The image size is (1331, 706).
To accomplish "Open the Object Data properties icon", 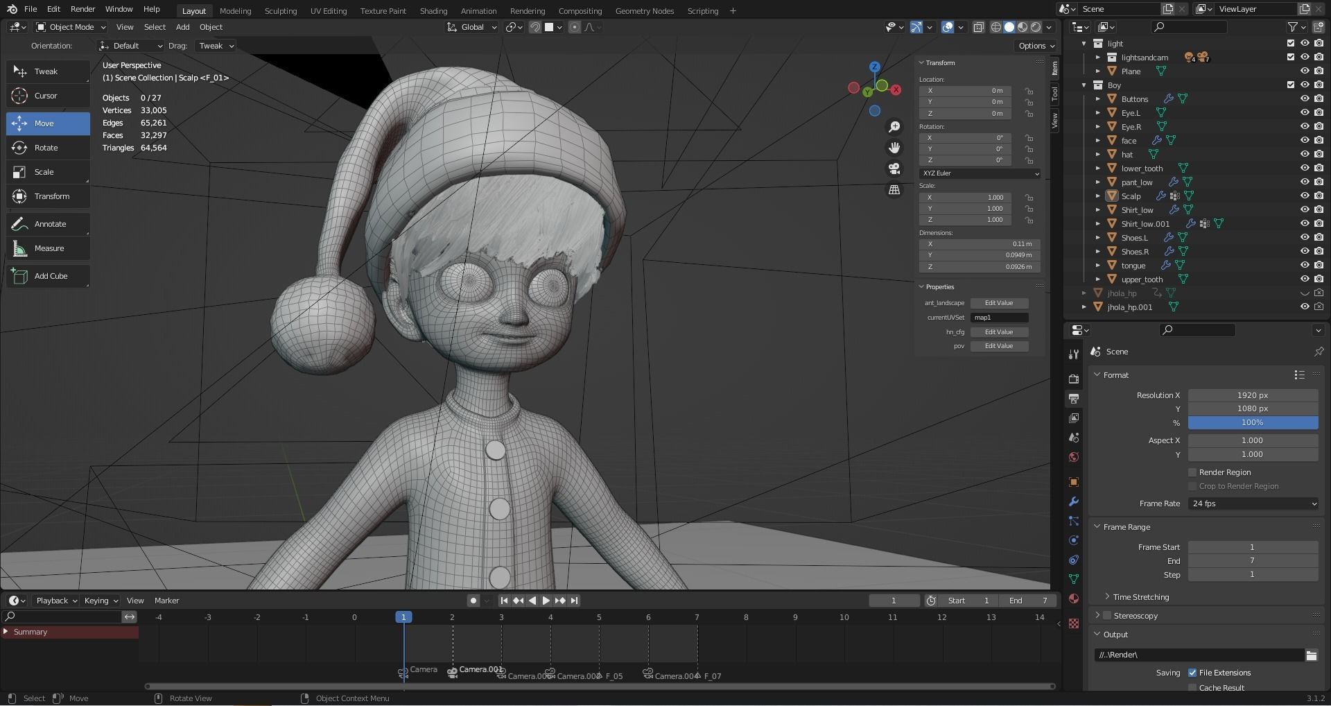I will tap(1074, 579).
